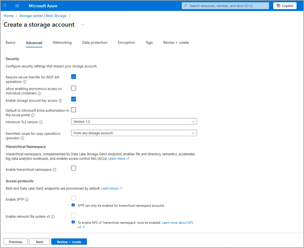Click the disabled Enable SFTP checkbox
Screen dimensions: 304x248
(x=74, y=198)
